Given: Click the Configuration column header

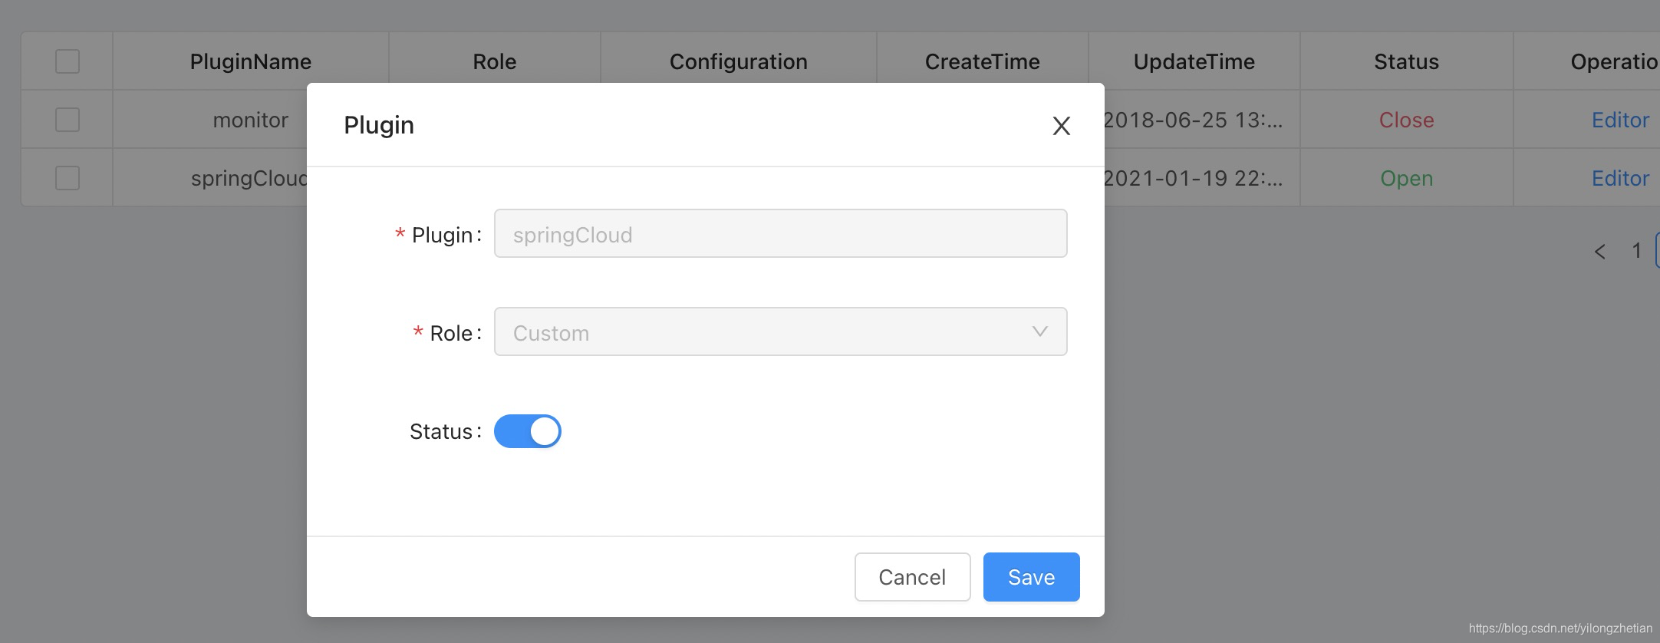Looking at the screenshot, I should pyautogui.click(x=738, y=61).
